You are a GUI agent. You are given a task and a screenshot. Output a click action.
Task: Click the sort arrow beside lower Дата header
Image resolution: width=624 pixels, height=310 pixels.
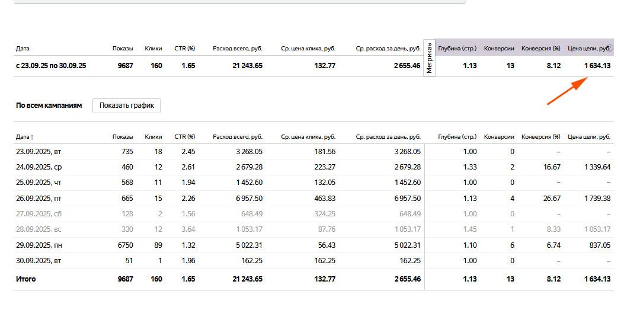click(x=32, y=138)
